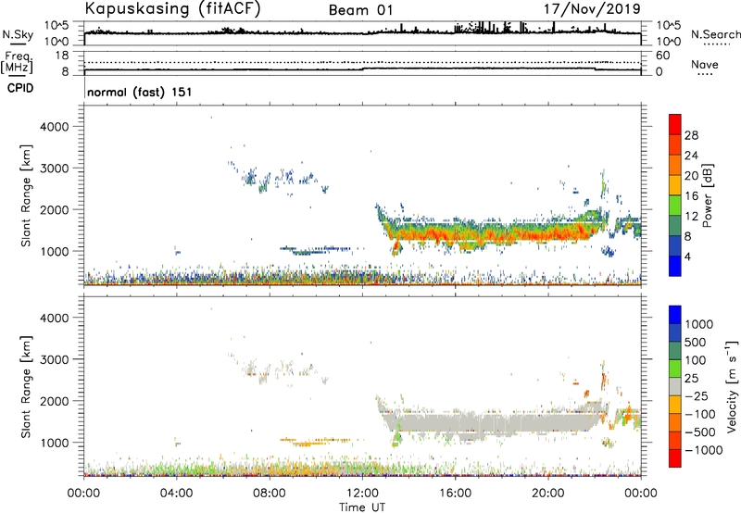Click the 28 label on power colorbar
This screenshot has width=741, height=513.
point(691,135)
